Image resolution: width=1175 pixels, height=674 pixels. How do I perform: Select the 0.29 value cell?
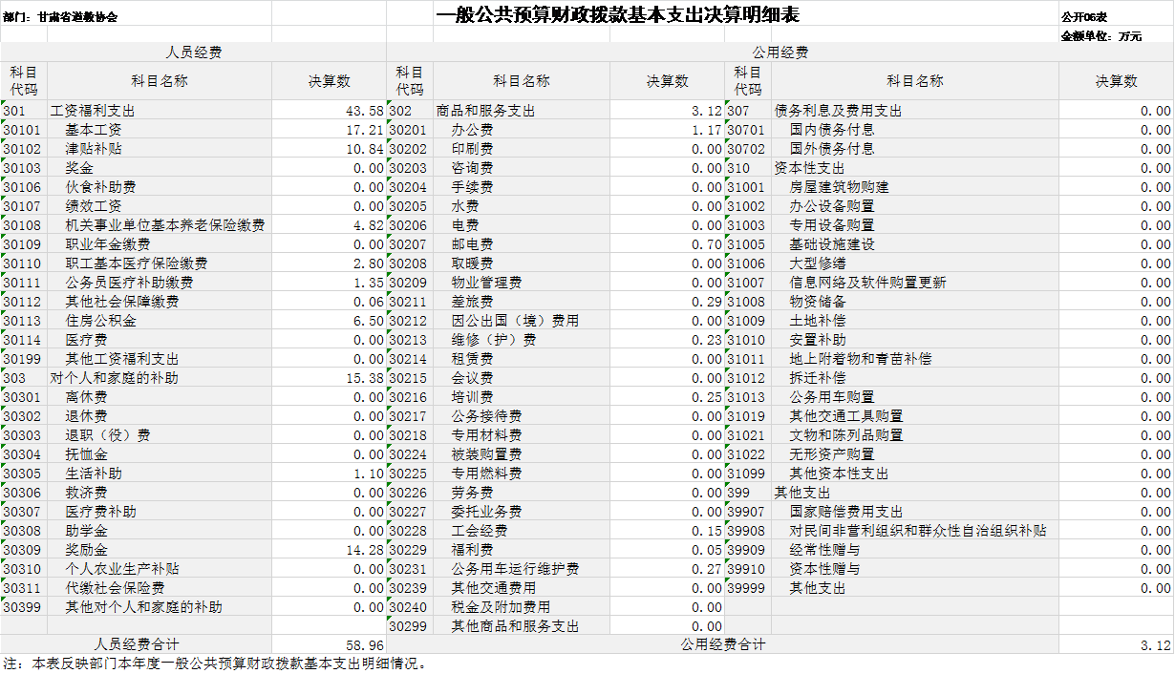pos(667,302)
